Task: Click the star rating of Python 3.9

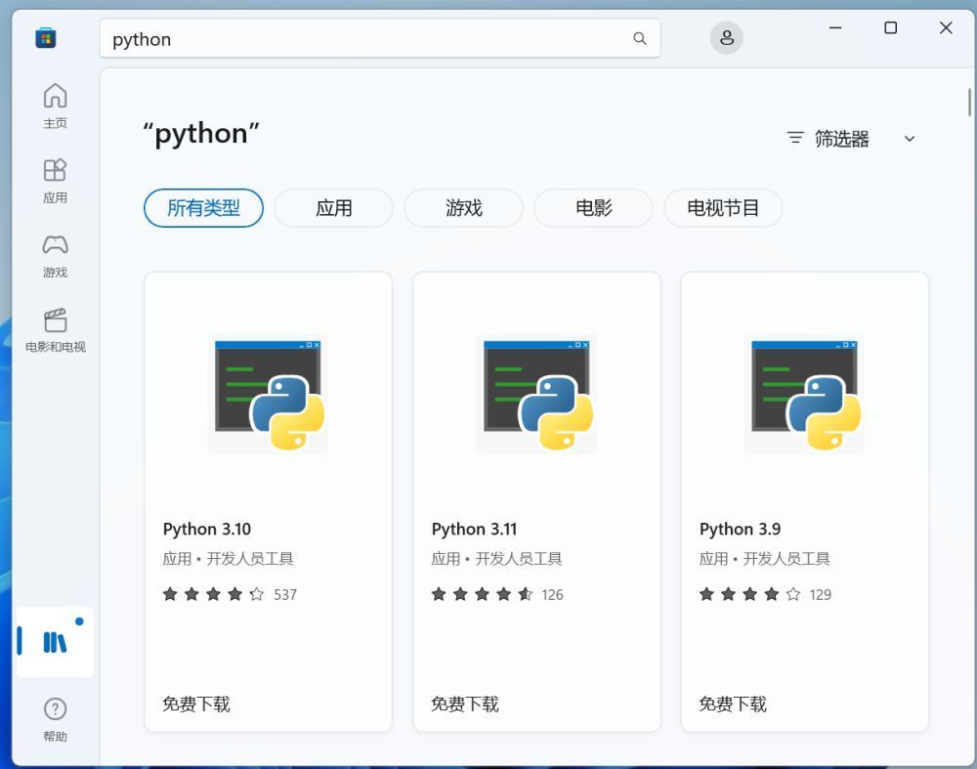Action: pyautogui.click(x=749, y=594)
